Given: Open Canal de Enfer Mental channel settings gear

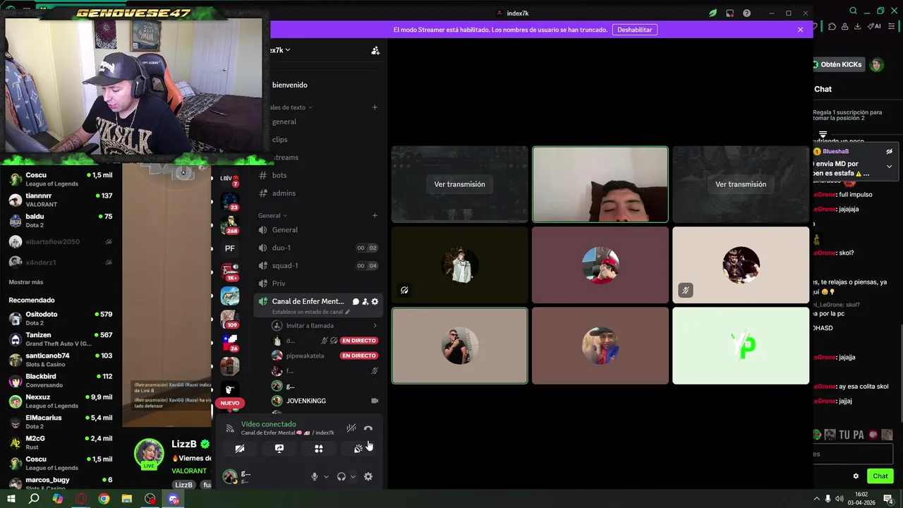Looking at the screenshot, I should pos(375,301).
